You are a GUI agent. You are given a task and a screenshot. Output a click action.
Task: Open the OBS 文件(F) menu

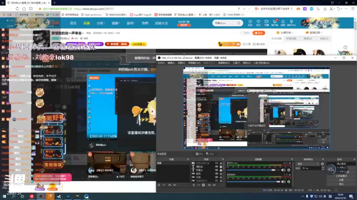pyautogui.click(x=161, y=63)
